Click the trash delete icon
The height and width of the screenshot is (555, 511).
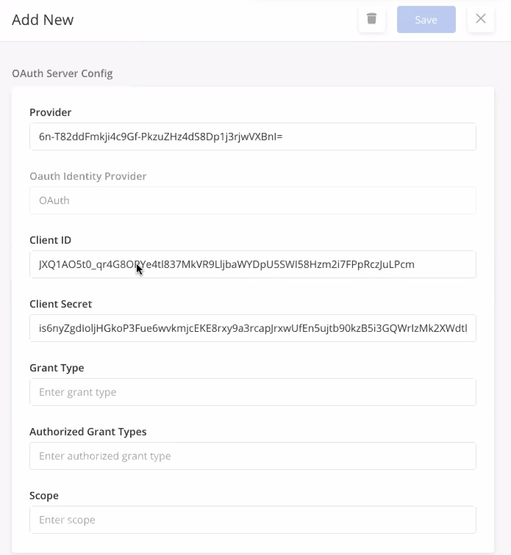tap(372, 19)
